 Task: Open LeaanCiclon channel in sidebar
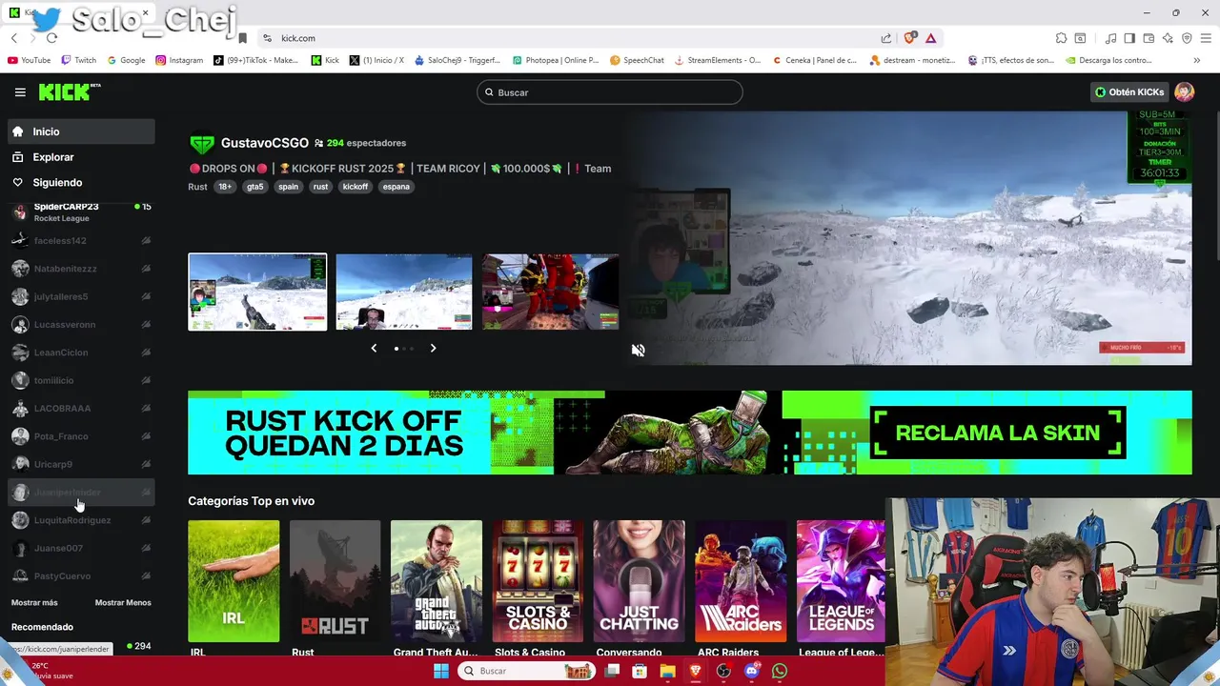(81, 353)
